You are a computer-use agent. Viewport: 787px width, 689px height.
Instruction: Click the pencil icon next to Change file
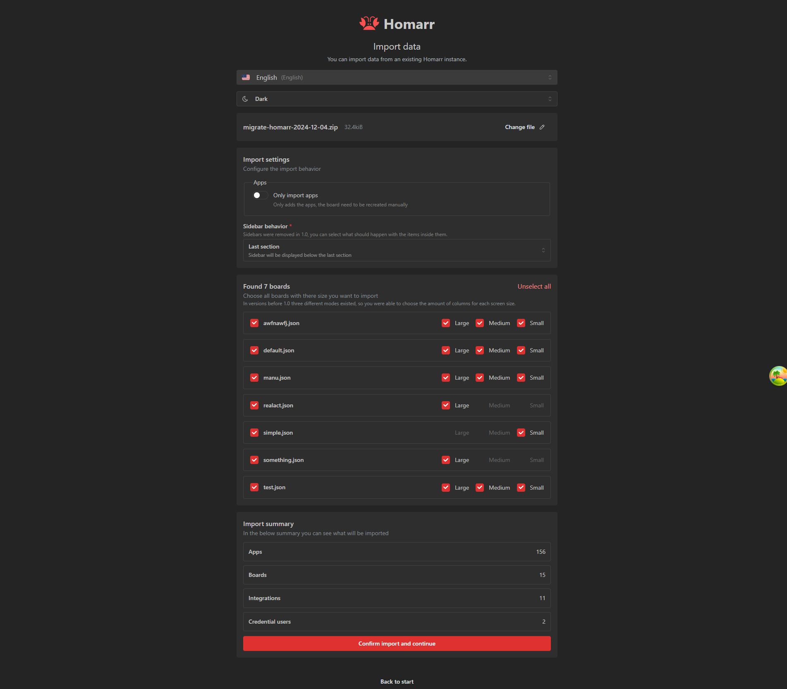pyautogui.click(x=542, y=127)
